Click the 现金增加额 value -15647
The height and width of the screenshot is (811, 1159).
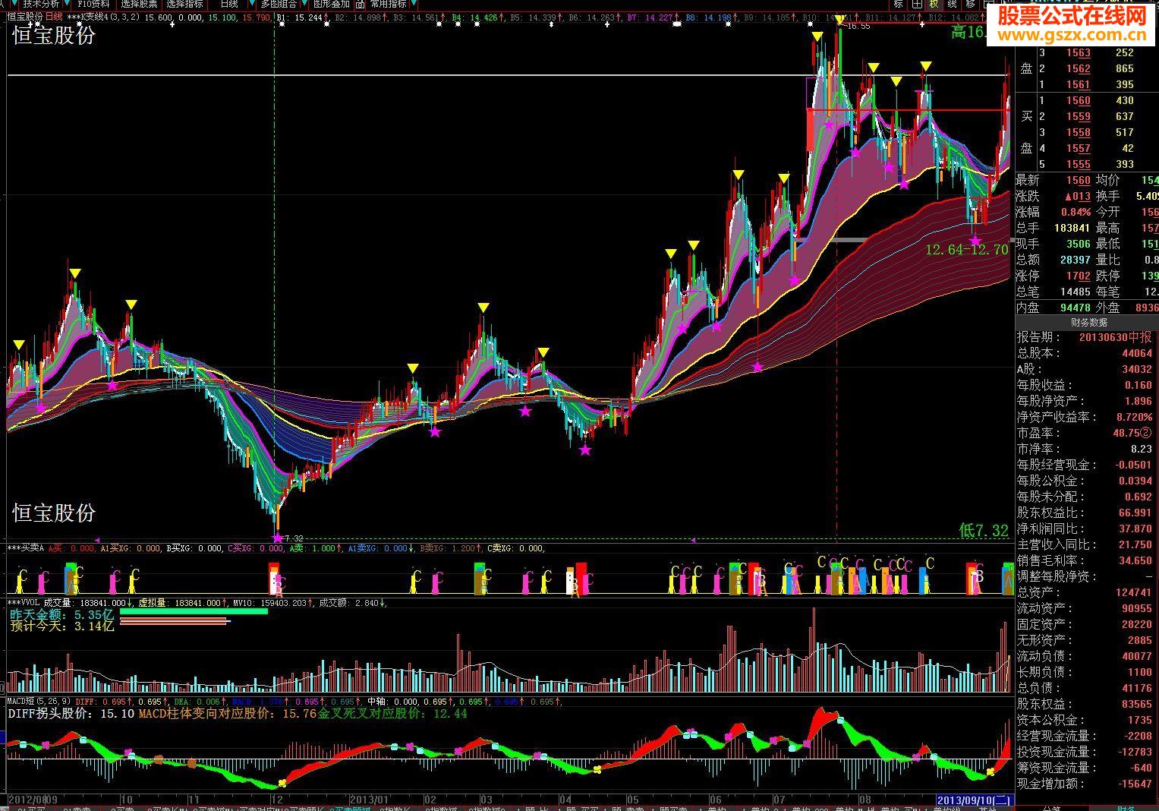tap(1134, 784)
